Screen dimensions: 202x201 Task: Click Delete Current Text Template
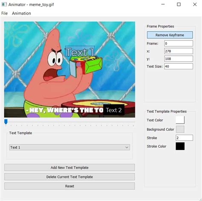point(69,177)
